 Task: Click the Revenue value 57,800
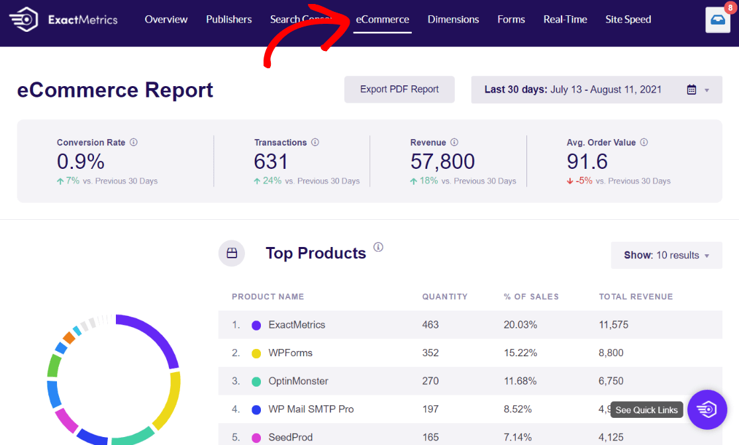[x=442, y=162]
